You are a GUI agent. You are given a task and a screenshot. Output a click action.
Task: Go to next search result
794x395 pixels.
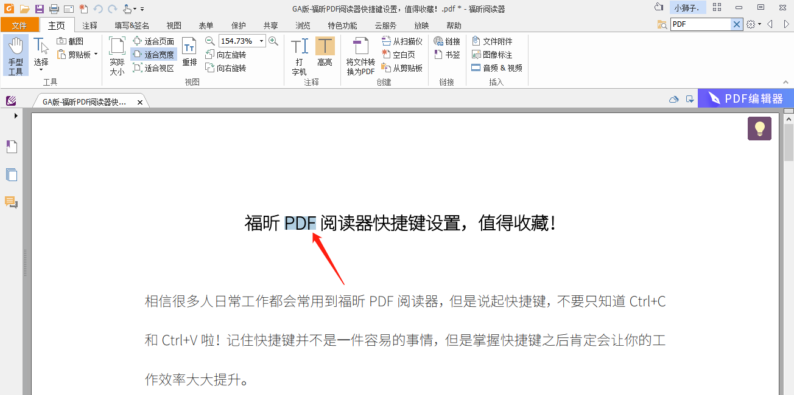[786, 24]
